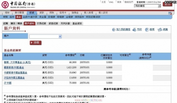Click the red 登出 logout button

click(167, 4)
